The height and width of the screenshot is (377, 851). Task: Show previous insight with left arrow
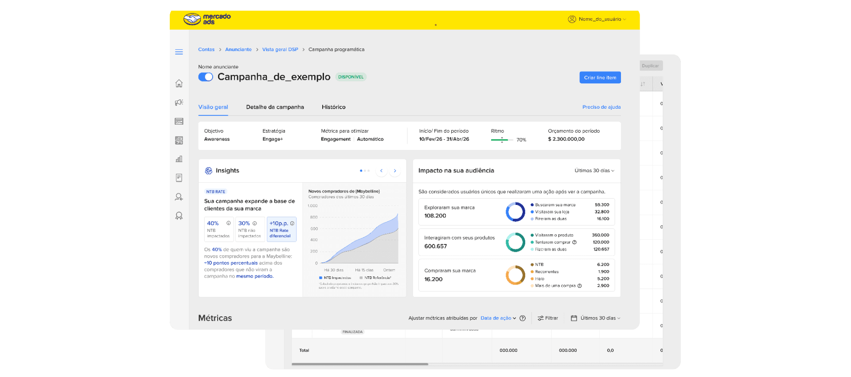point(381,171)
